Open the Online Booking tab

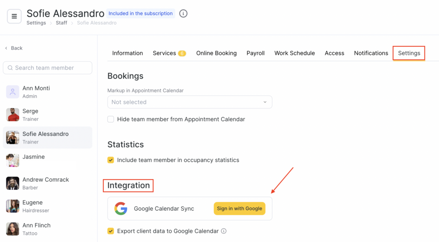tap(216, 53)
